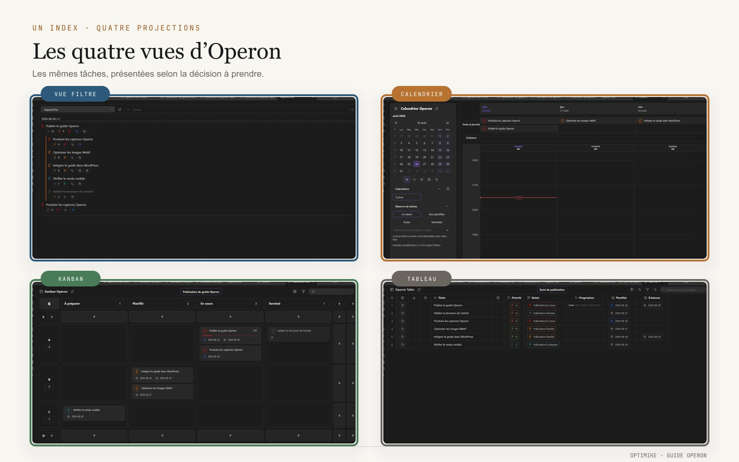Screen dimensions: 739x462
Task: Open priority C dropdown for Vérifier le rendu mobile
Action: [x=514, y=345]
